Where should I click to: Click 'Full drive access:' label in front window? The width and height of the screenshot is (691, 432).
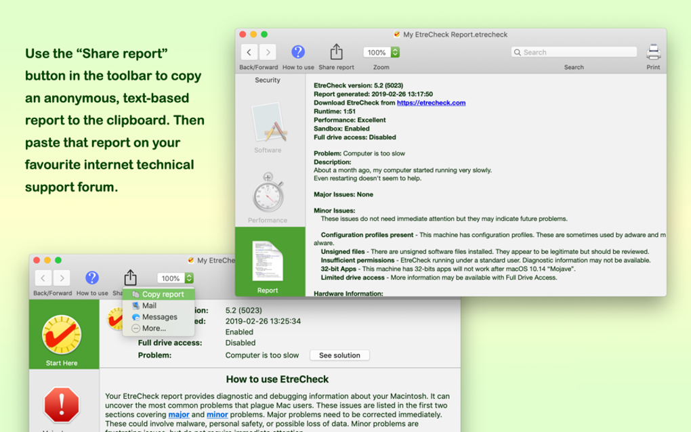[170, 343]
